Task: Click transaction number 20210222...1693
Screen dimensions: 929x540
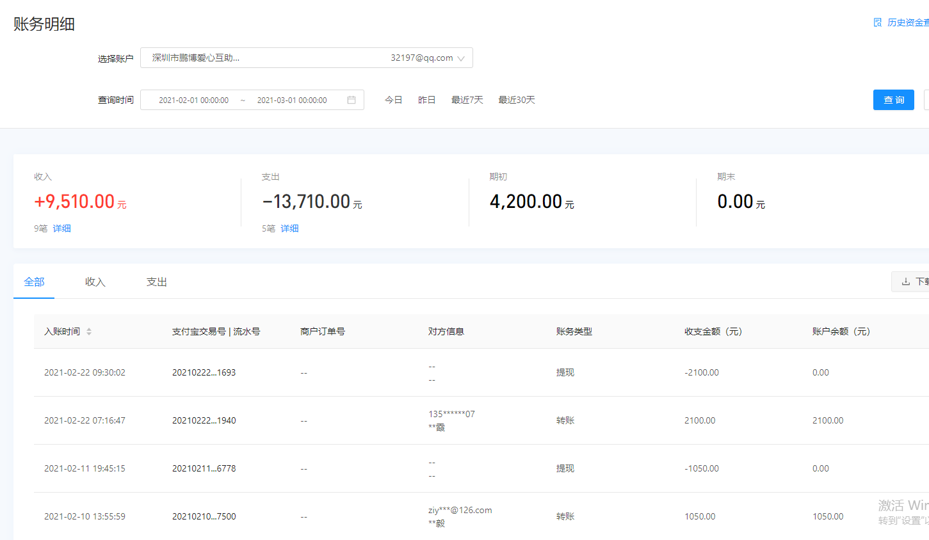Action: [204, 372]
